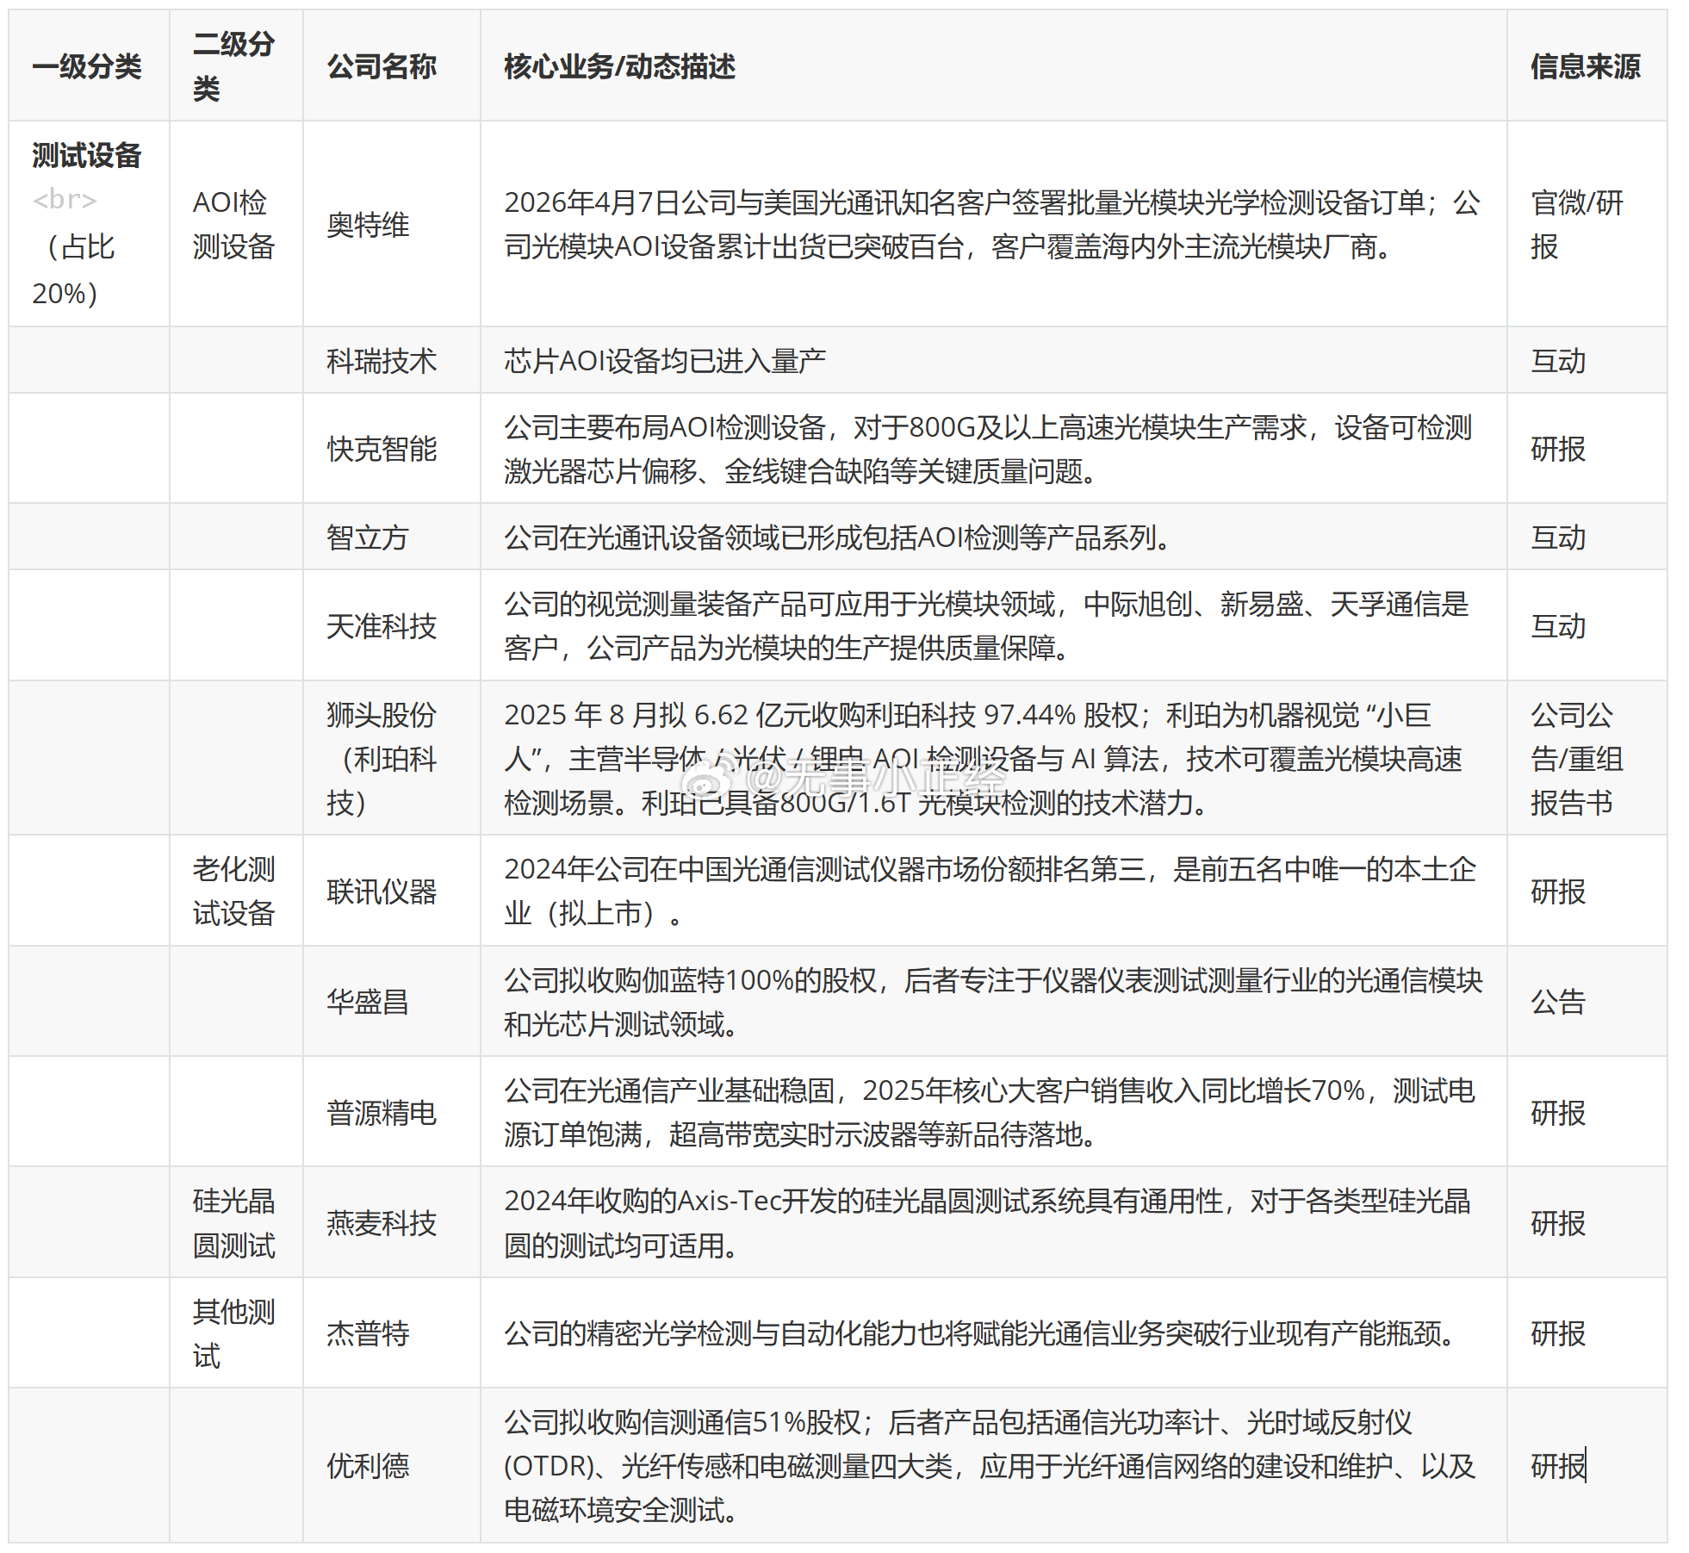
Task: Select the 天准科技 cell
Action: coord(382,626)
